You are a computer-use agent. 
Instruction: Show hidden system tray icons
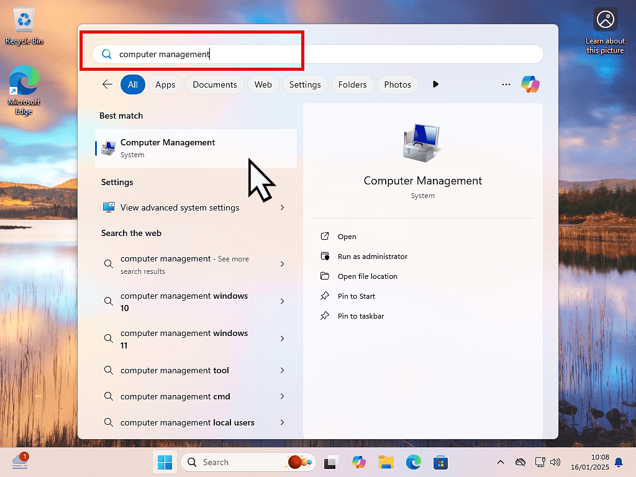pyautogui.click(x=500, y=462)
